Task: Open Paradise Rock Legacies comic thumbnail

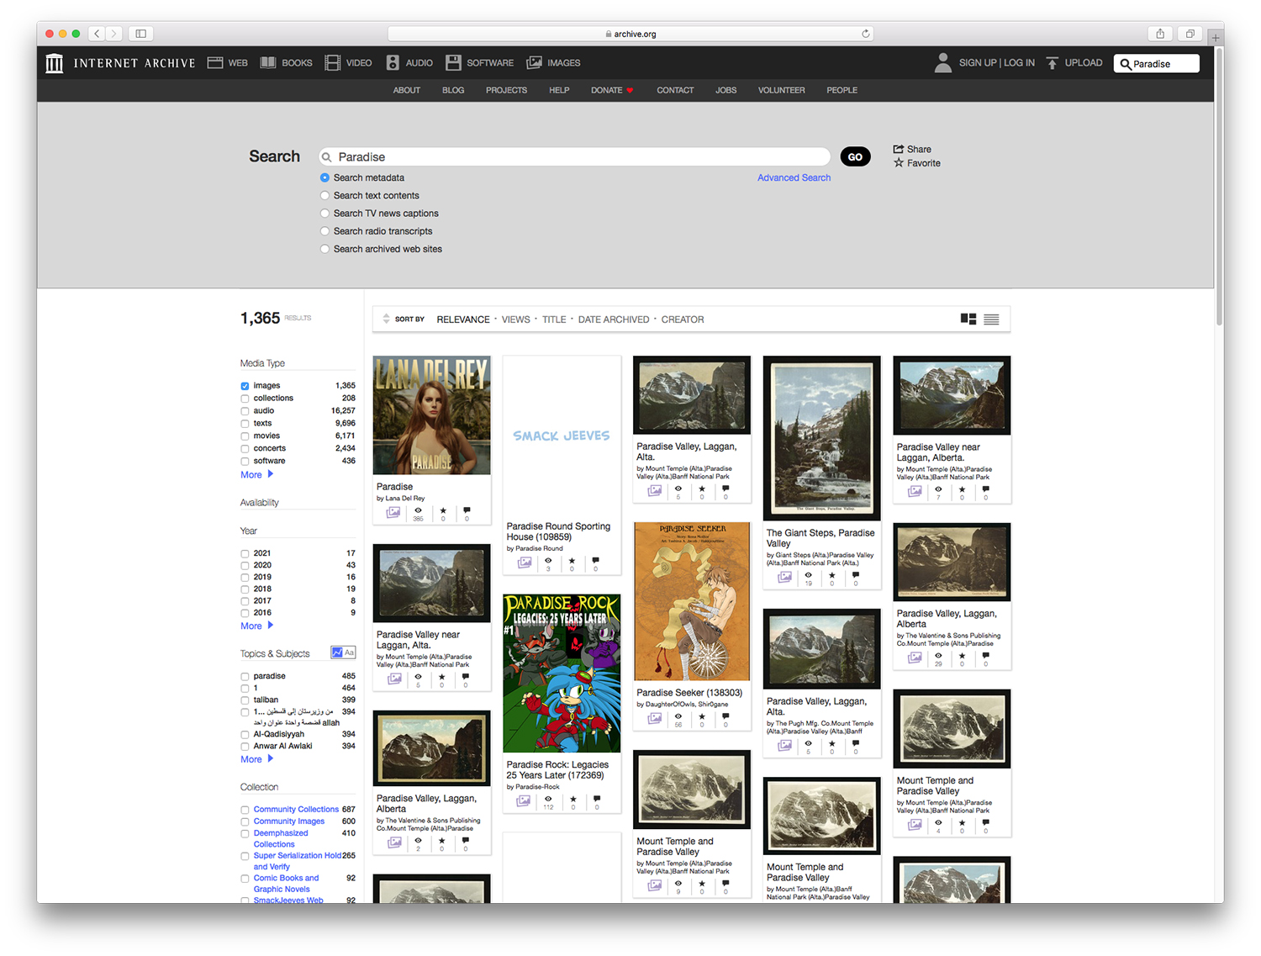Action: point(562,673)
